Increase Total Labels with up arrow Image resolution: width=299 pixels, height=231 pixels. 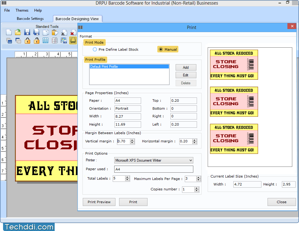[x=127, y=177]
